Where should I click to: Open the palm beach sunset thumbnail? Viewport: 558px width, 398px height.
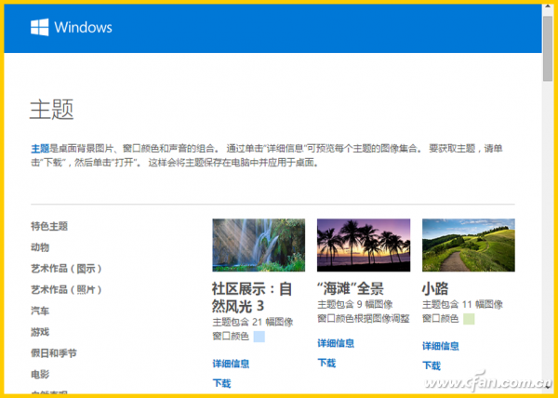point(364,245)
